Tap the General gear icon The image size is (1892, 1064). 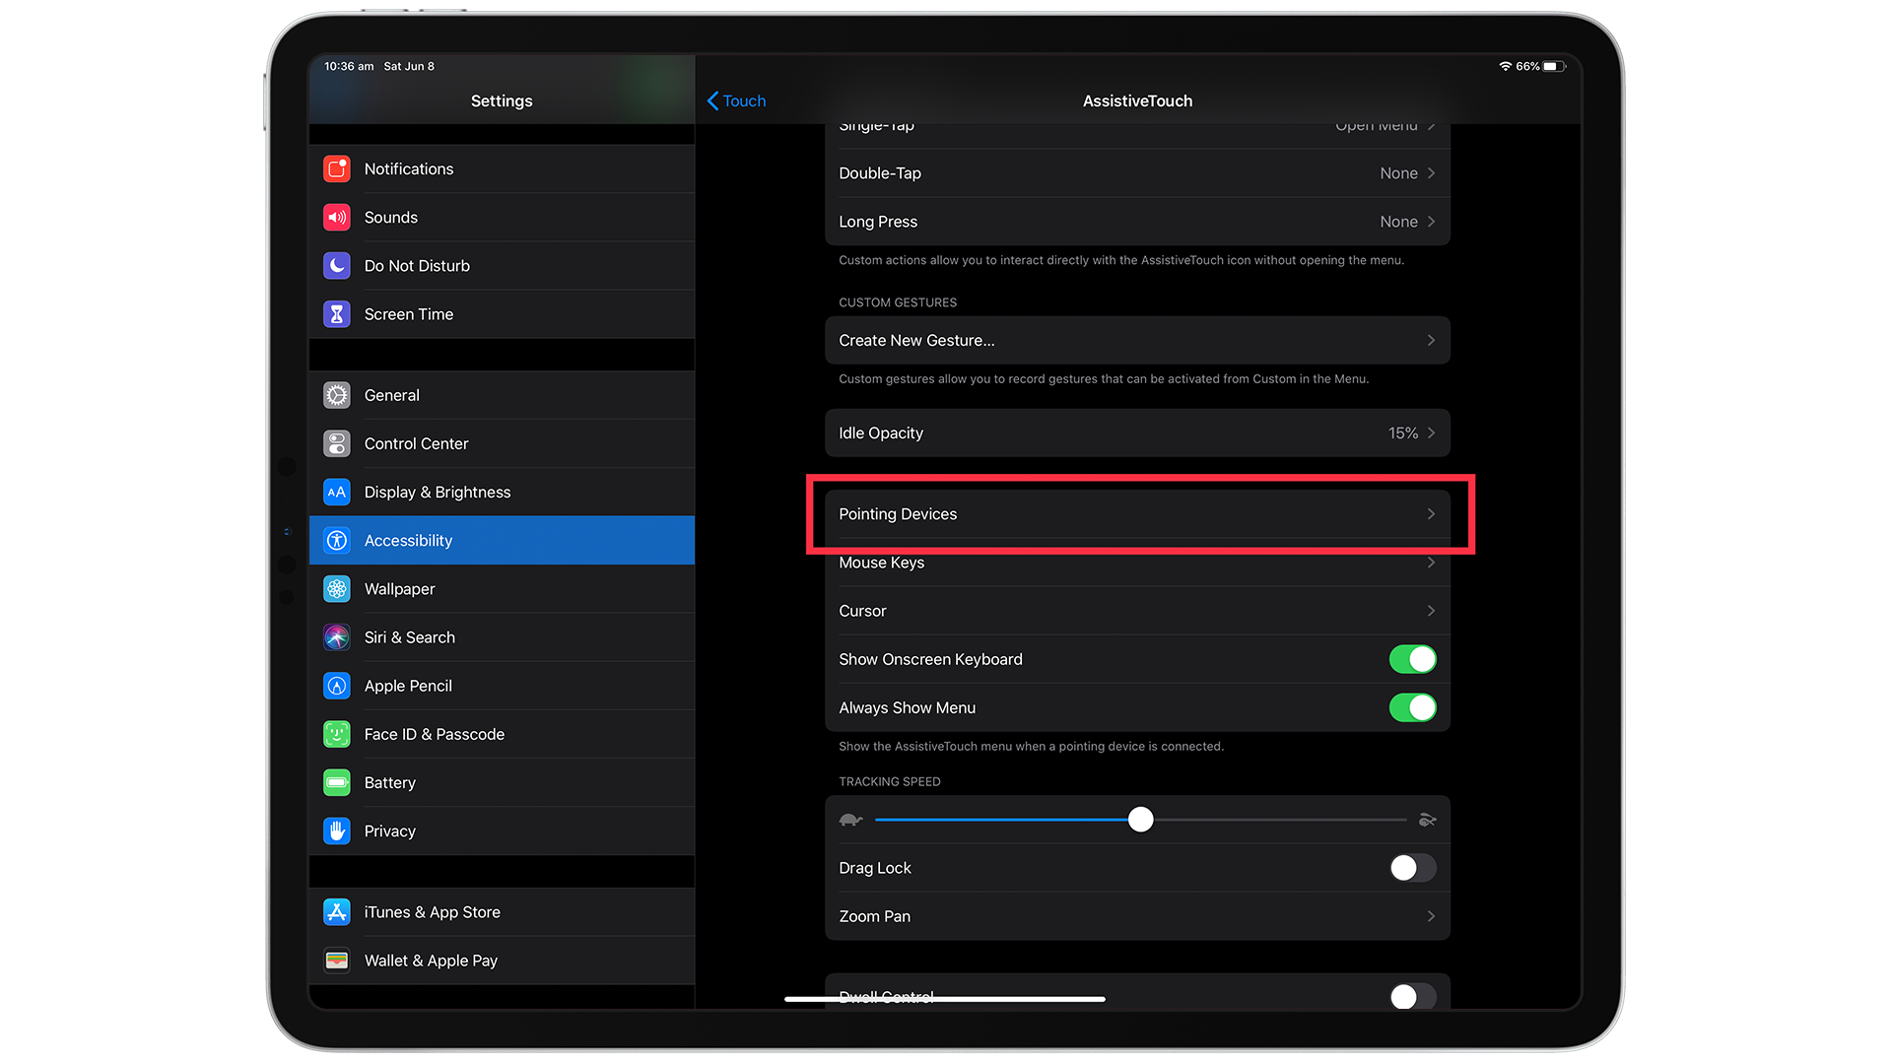[x=337, y=395]
